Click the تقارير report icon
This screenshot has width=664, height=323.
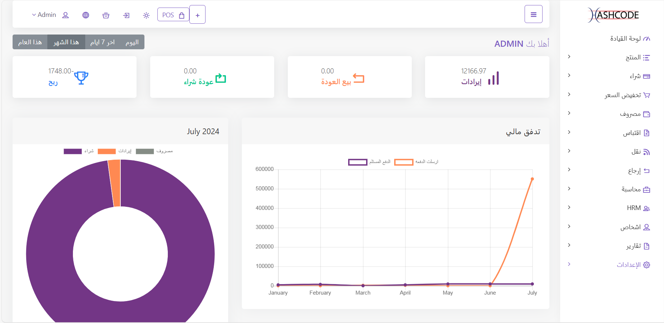coord(646,246)
